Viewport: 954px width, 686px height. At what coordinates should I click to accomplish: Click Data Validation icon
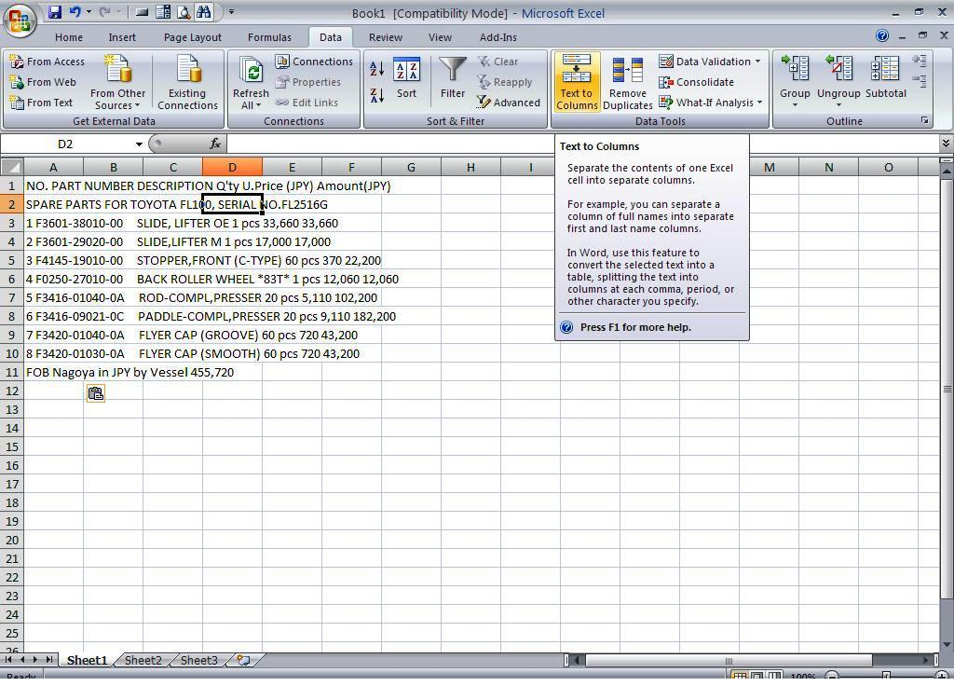click(x=665, y=62)
